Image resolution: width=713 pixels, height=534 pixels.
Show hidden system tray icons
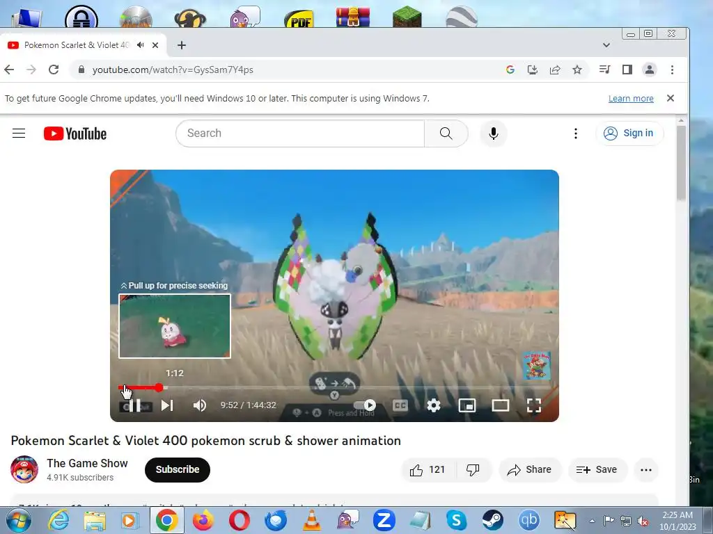592,521
